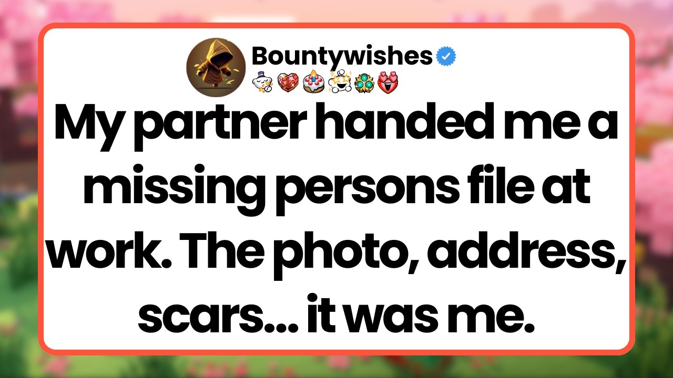Select the birthday cake candle award
The width and height of the screenshot is (673, 378).
point(313,81)
